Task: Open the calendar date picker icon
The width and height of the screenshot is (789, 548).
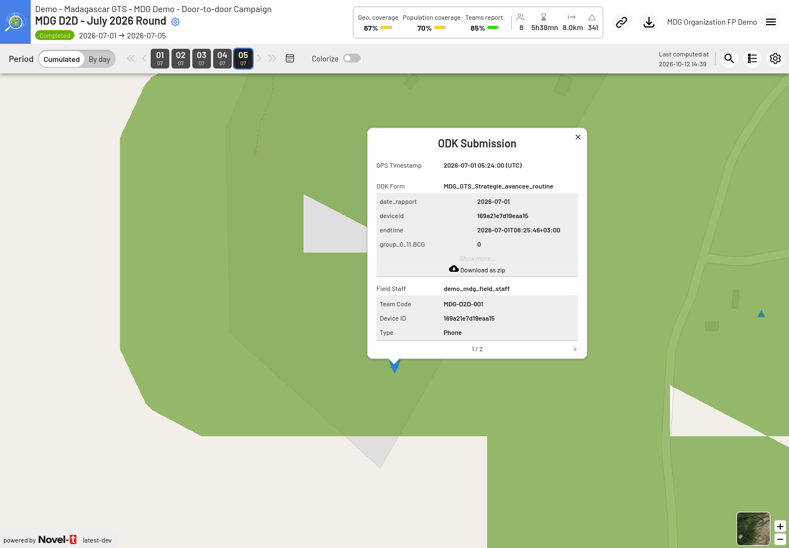Action: (290, 59)
